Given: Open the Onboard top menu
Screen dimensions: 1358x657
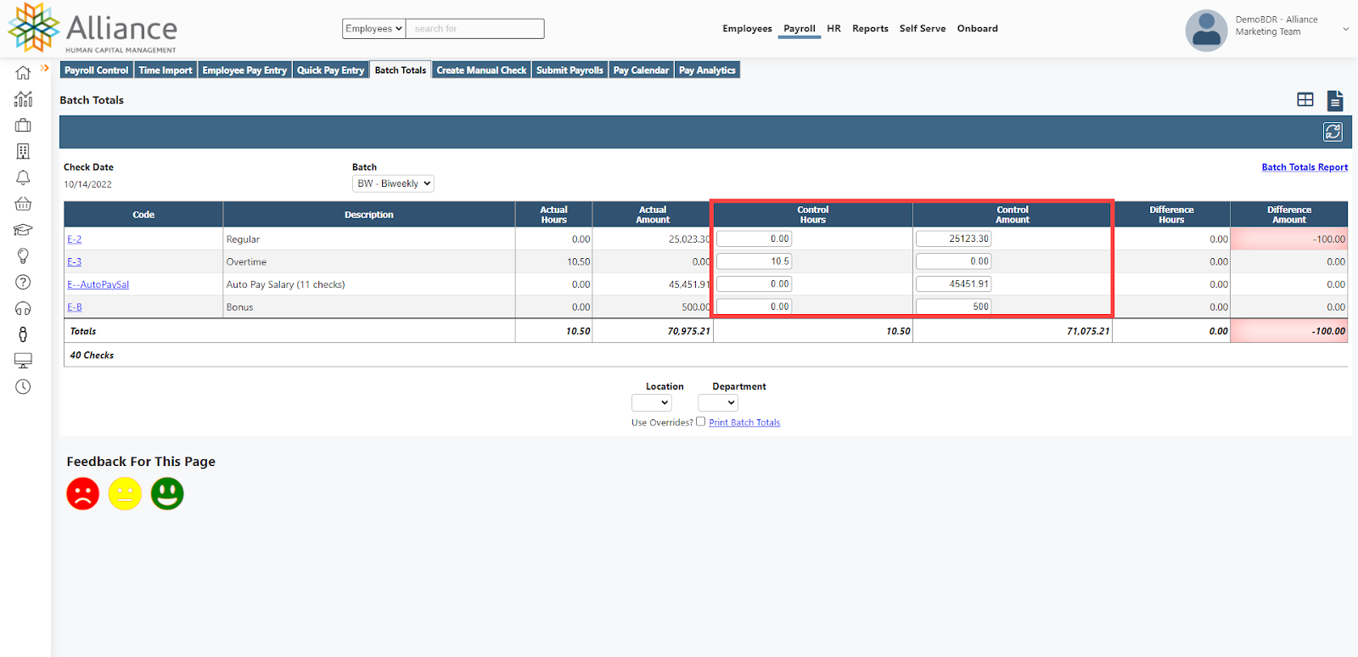Looking at the screenshot, I should (x=978, y=29).
